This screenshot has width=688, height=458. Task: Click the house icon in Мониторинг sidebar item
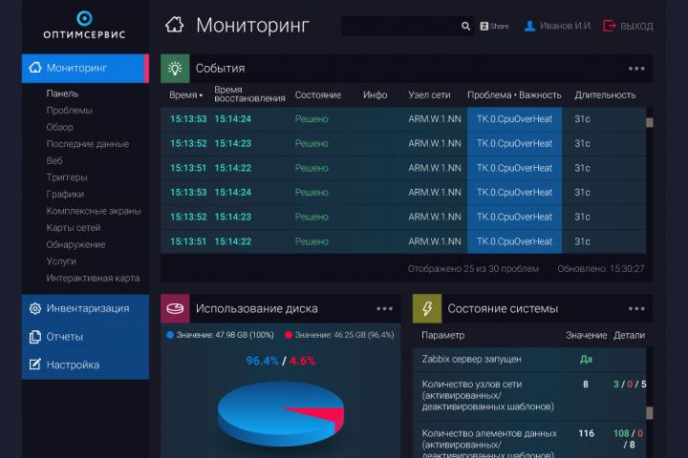tap(35, 68)
